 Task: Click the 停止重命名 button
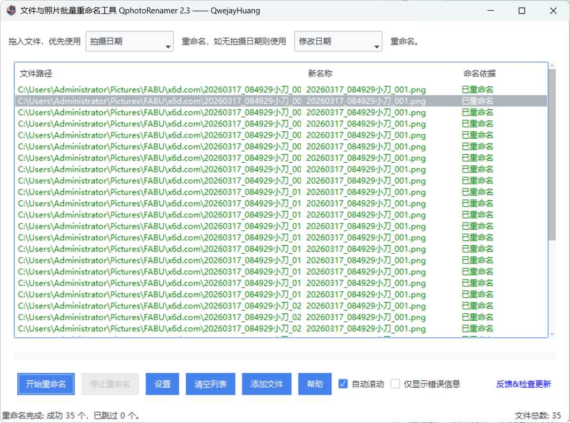pos(110,383)
